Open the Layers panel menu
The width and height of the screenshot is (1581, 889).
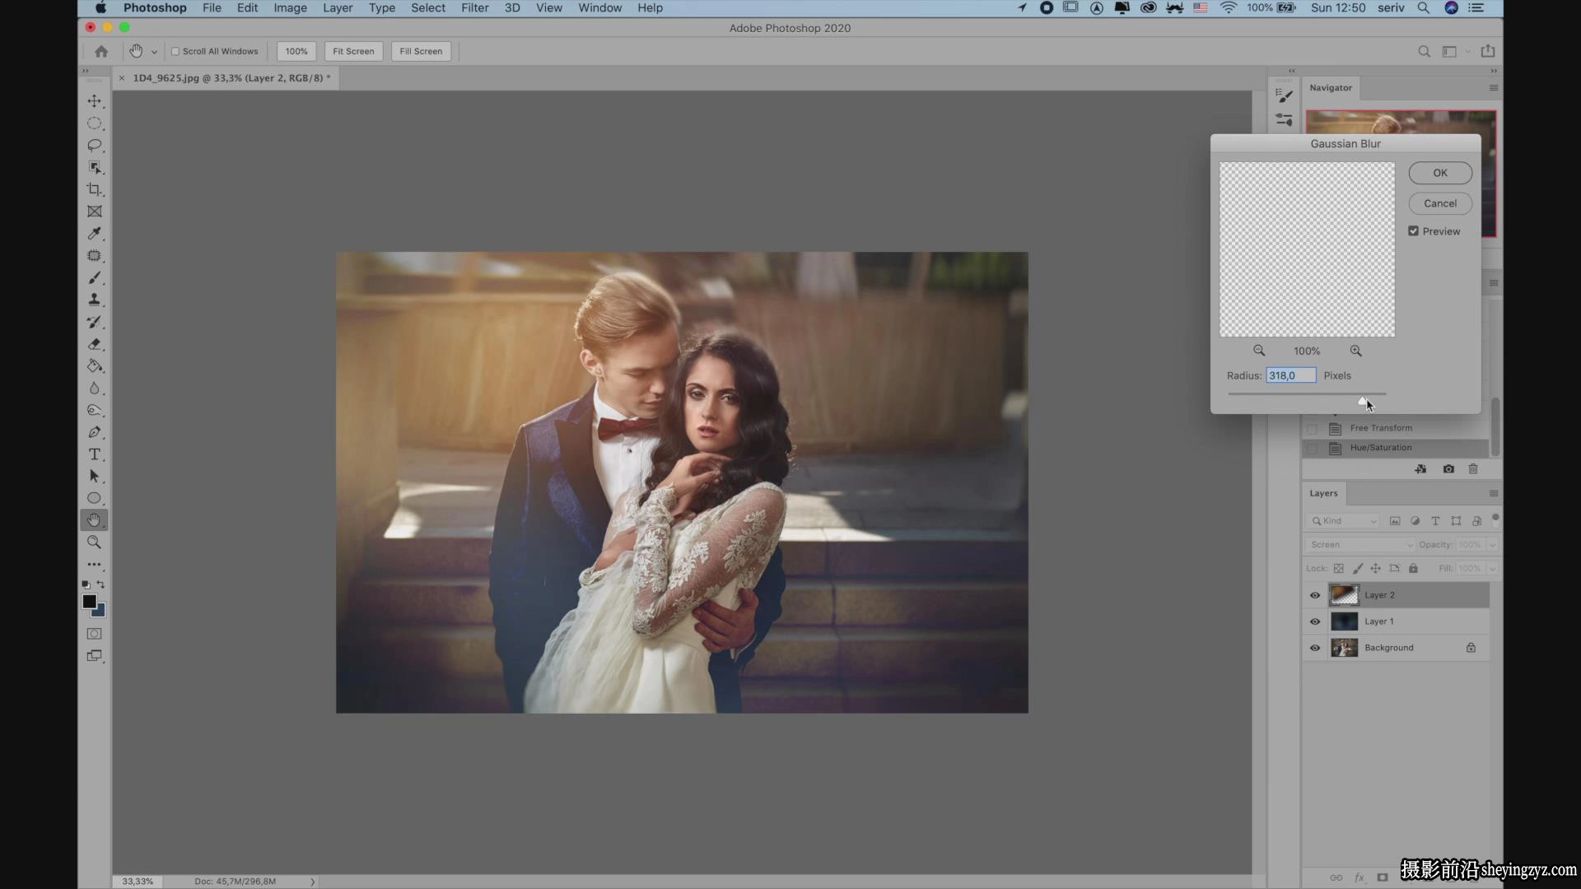click(x=1493, y=493)
